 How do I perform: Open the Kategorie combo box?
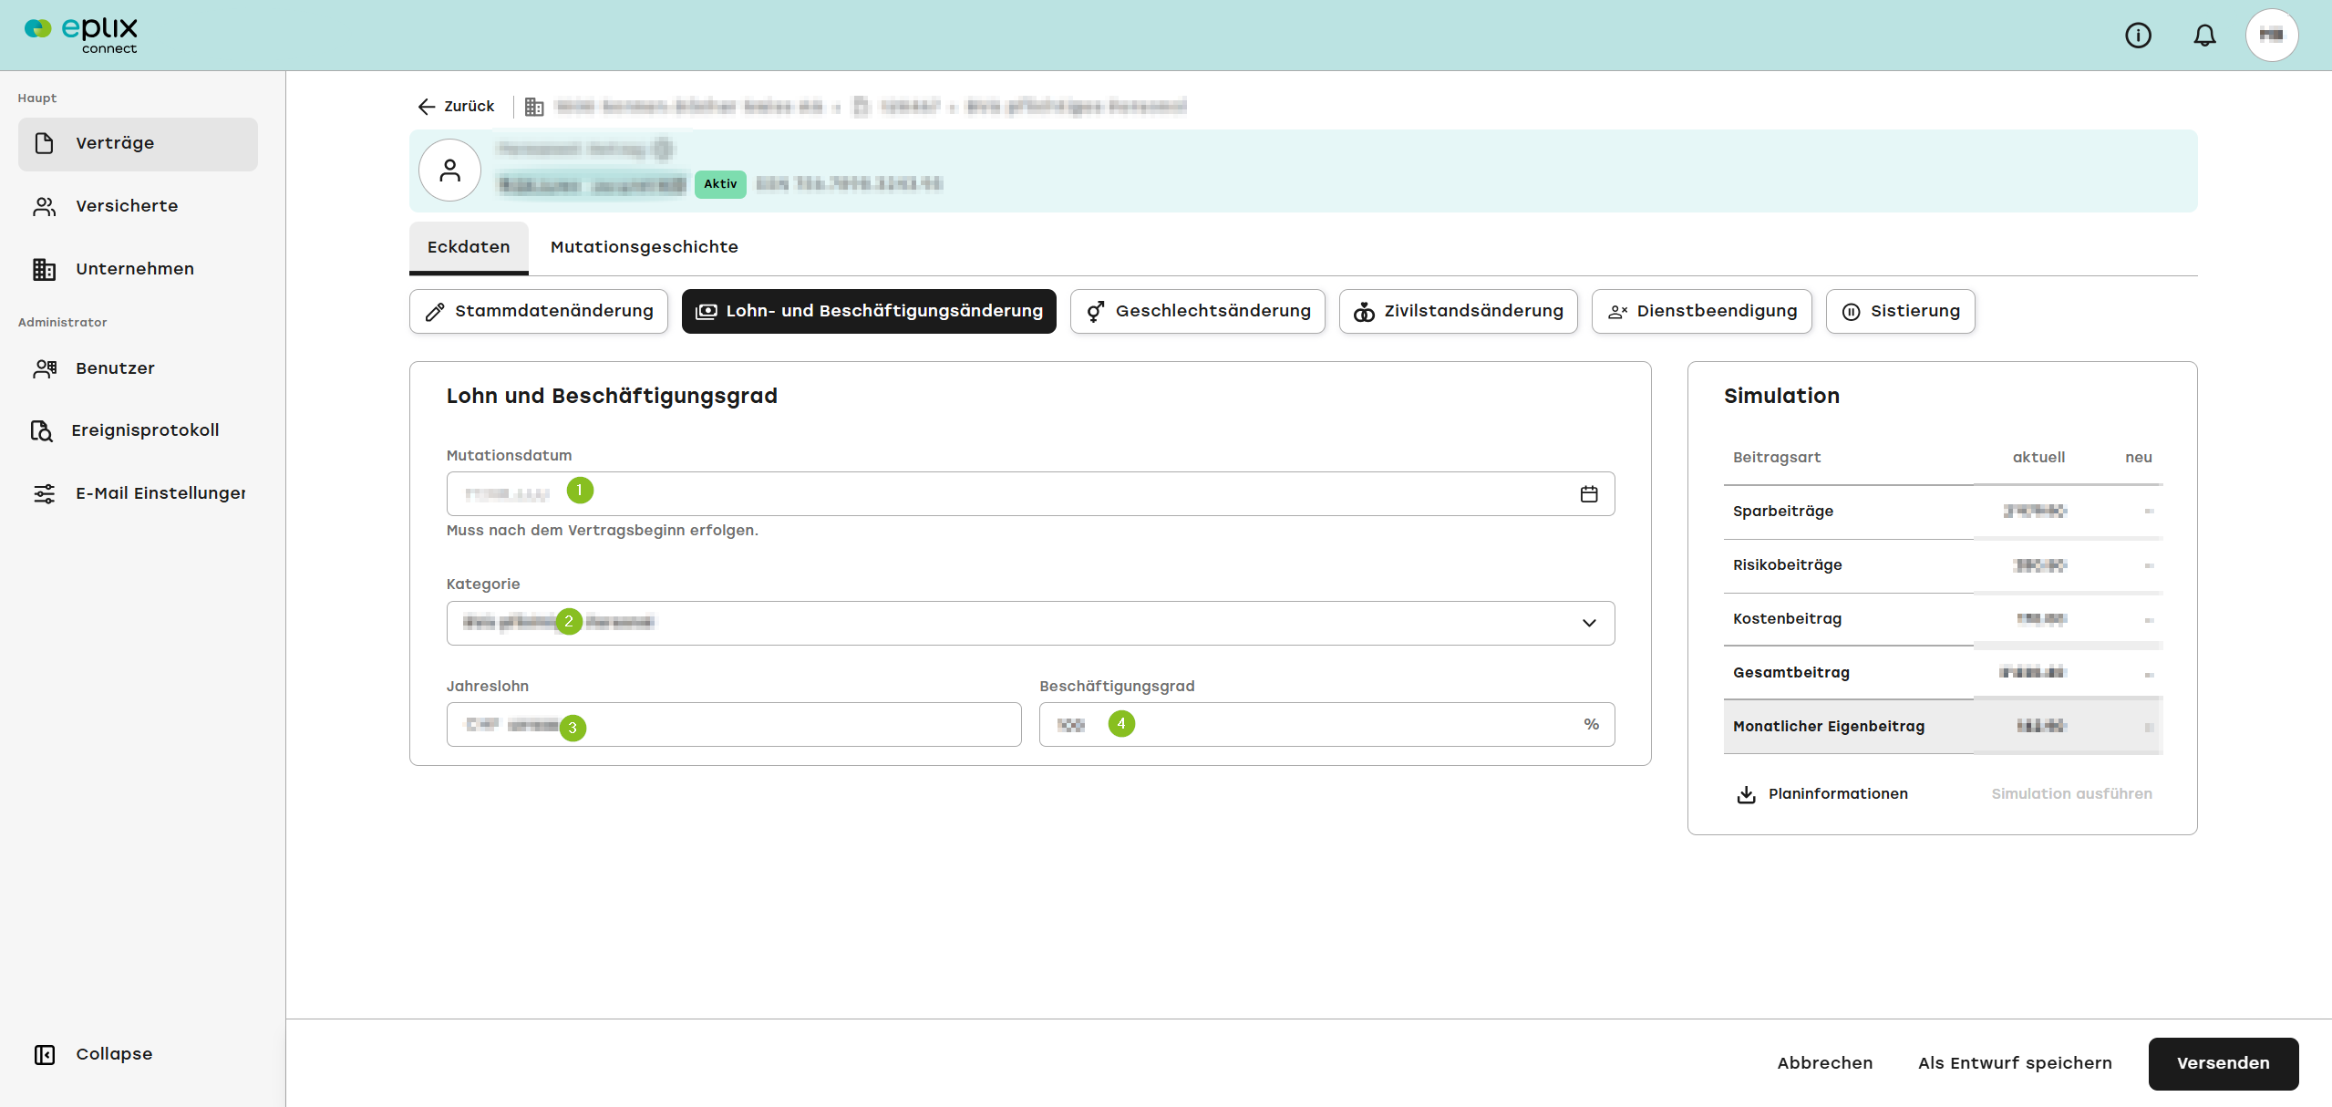1030,623
